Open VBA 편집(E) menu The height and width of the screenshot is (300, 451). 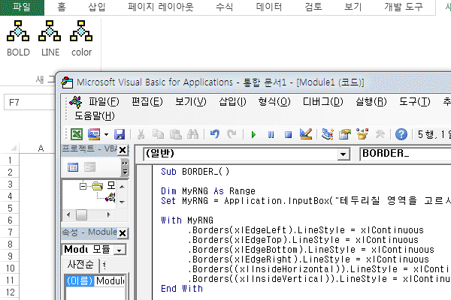pos(147,102)
